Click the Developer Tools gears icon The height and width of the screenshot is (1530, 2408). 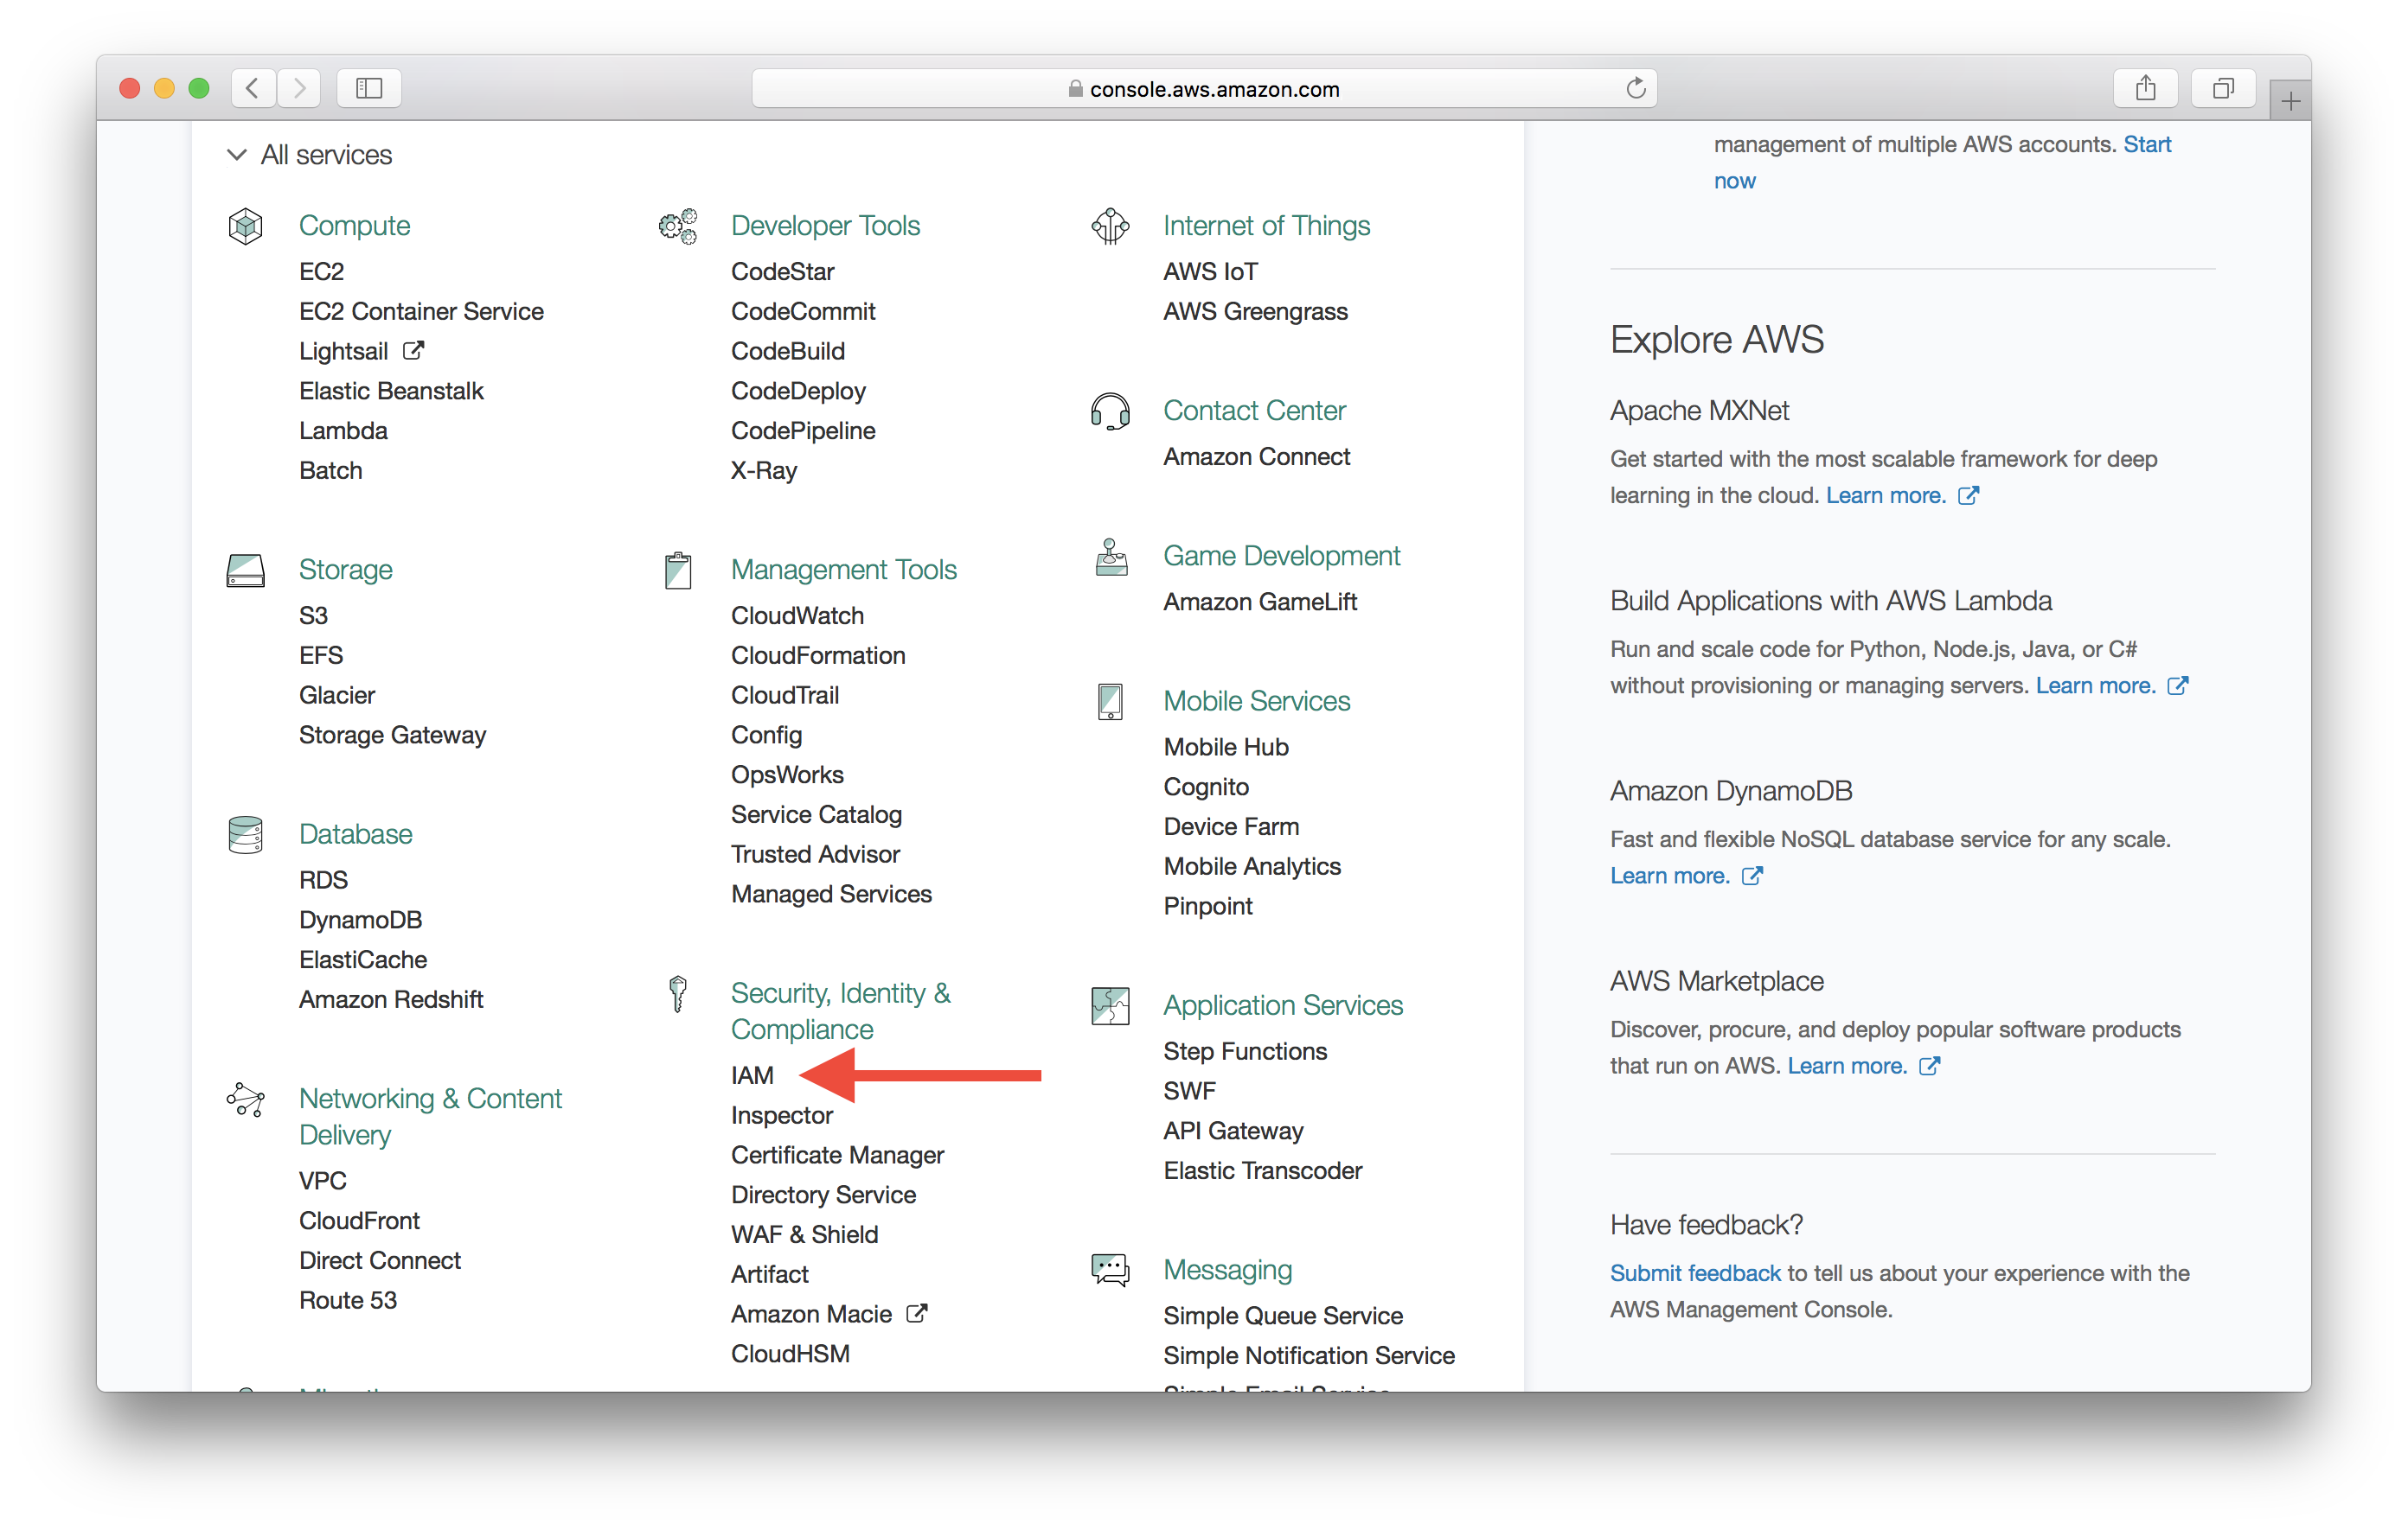point(678,226)
